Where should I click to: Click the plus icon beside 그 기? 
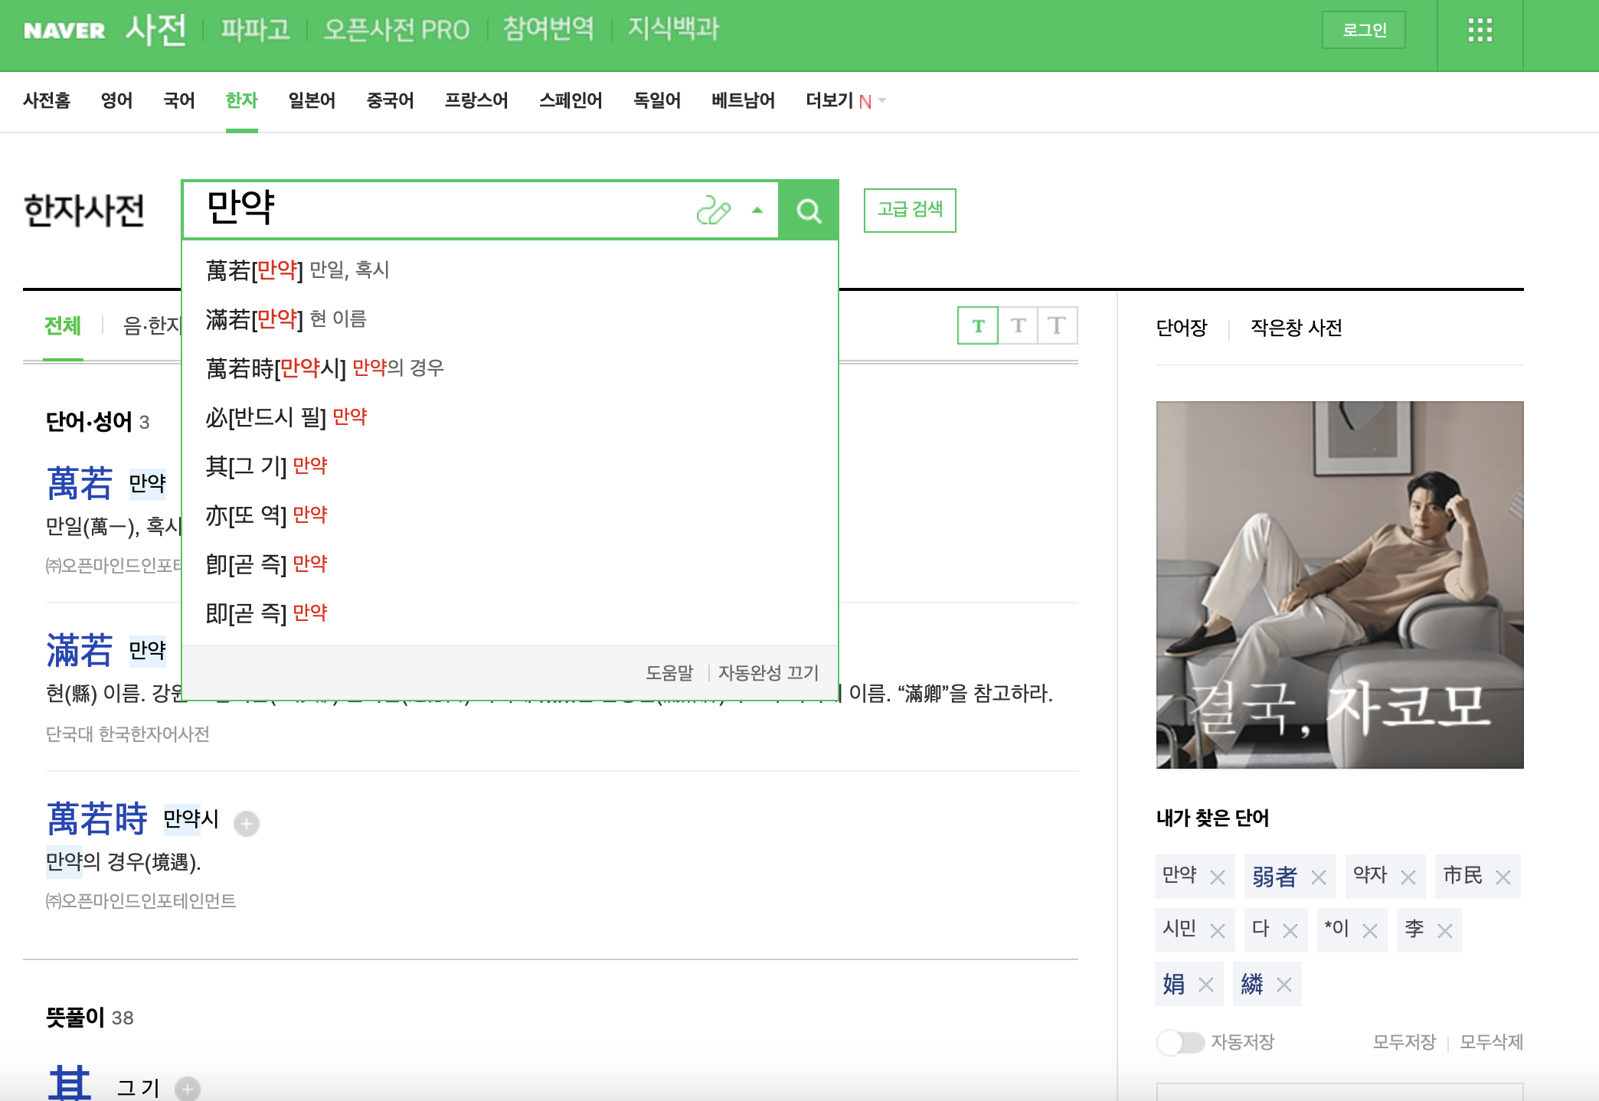coord(188,1088)
